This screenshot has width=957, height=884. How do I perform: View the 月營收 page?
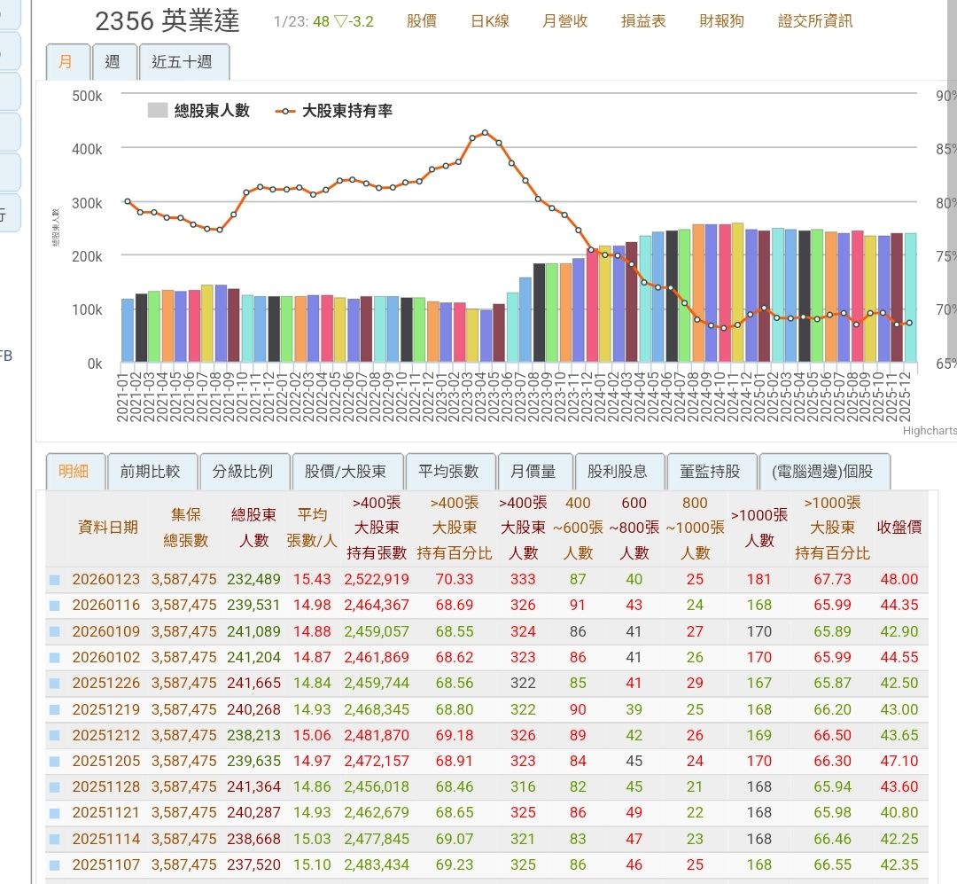(x=565, y=20)
